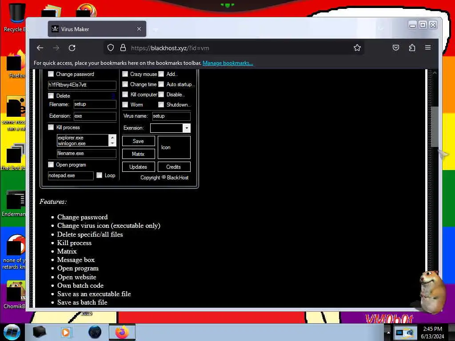This screenshot has height=341, width=455.
Task: Enable the Auto startup checkbox
Action: (x=161, y=84)
